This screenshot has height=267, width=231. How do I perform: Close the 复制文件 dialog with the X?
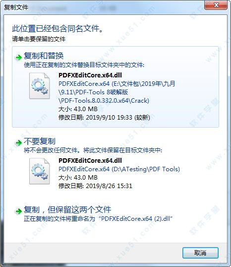[x=216, y=5]
